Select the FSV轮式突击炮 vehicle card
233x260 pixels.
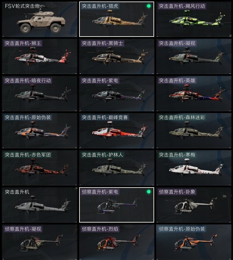(40, 19)
